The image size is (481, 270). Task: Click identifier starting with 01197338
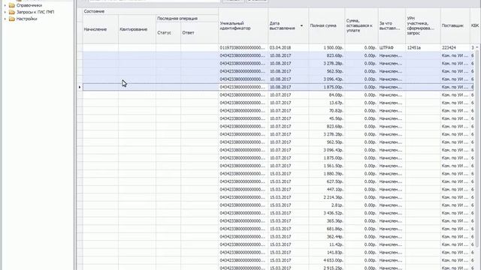coord(244,48)
